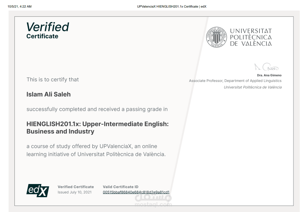
Task: Click page header "UPValenciaX HIENGLISH201.1x Certificate | edX"
Action: tap(172, 7)
